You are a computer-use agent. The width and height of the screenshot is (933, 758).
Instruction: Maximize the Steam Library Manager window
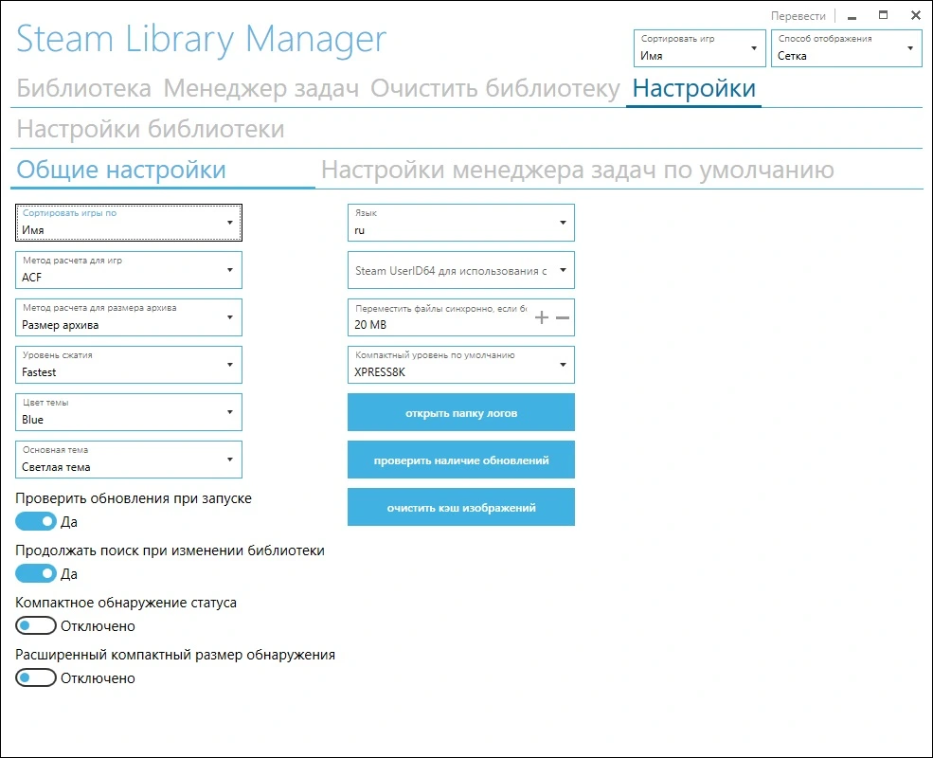click(884, 15)
